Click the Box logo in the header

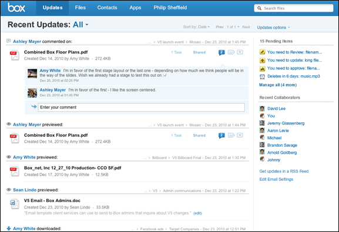16,8
